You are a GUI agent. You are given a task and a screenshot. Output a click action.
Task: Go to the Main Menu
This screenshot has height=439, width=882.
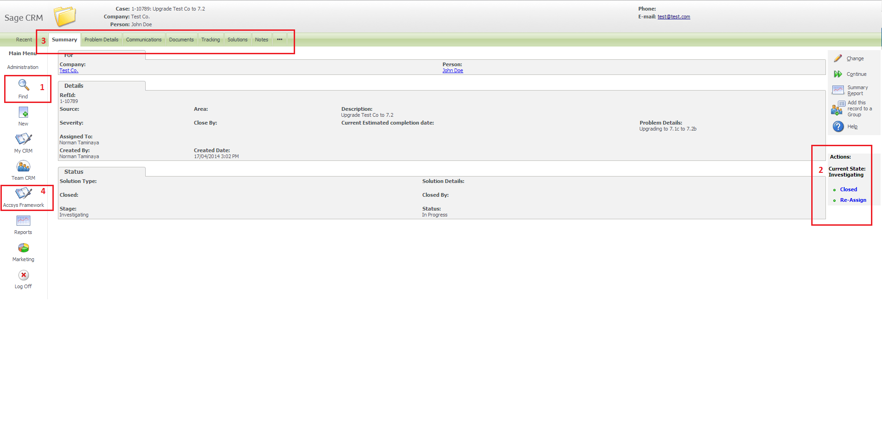(x=23, y=53)
